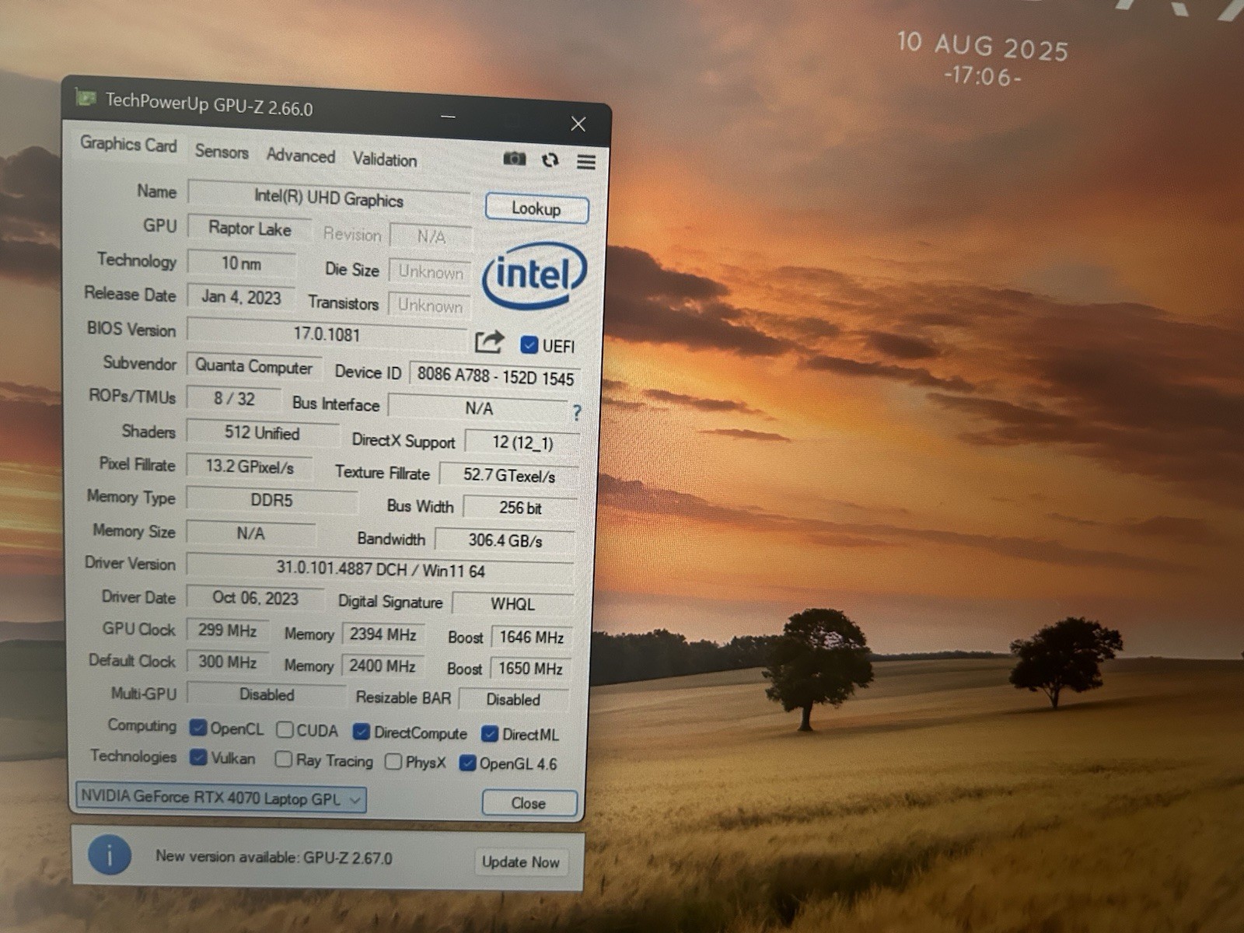Click the Release Date value Jan 4, 2023
The width and height of the screenshot is (1244, 933).
pos(241,297)
